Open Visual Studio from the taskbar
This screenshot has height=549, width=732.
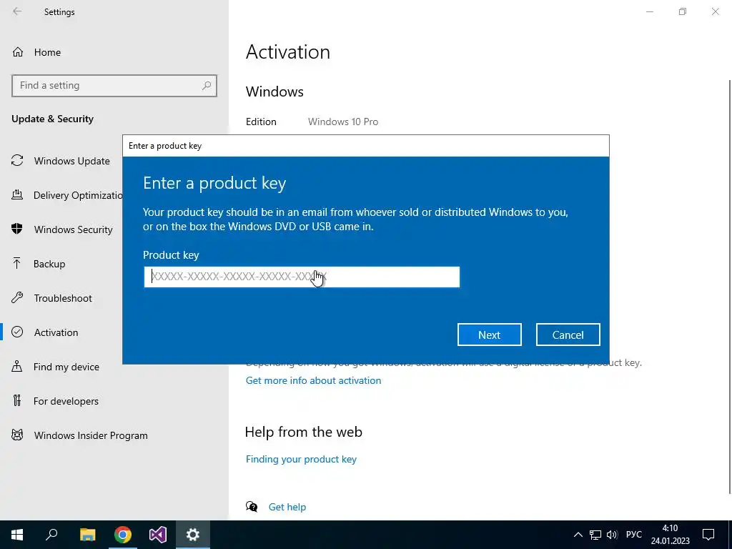coord(158,535)
